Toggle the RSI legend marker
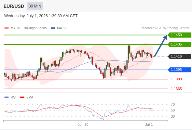 [x=7, y=97]
